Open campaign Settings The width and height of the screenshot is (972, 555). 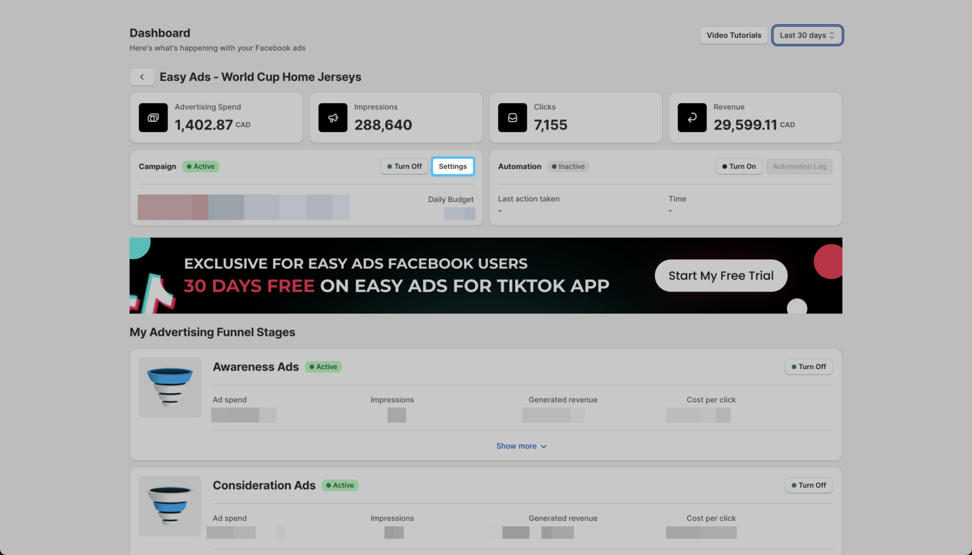tap(453, 166)
